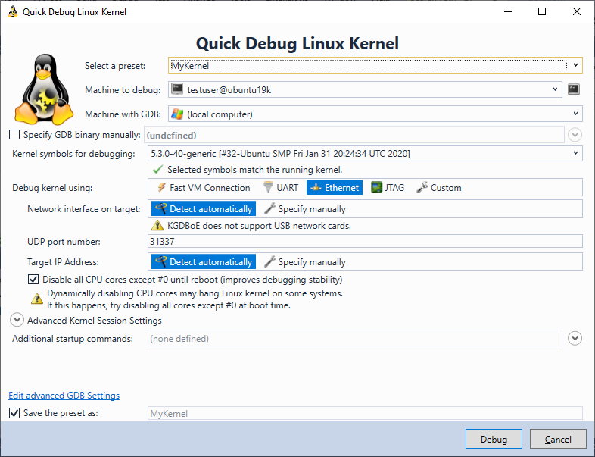The image size is (595, 457).
Task: Click Detect automatically for Target IP Address
Action: tap(204, 262)
